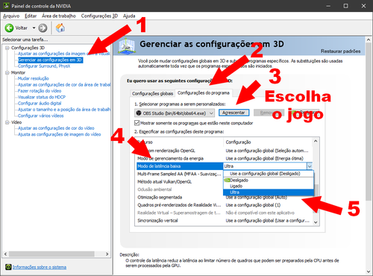Screen dimensions: 373x276
Task: Collapse the Vídeo tree node
Action: coord(7,122)
